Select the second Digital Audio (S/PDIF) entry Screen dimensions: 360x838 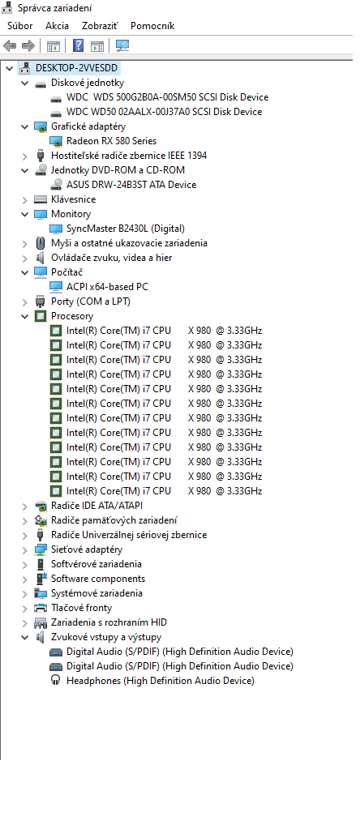[180, 666]
